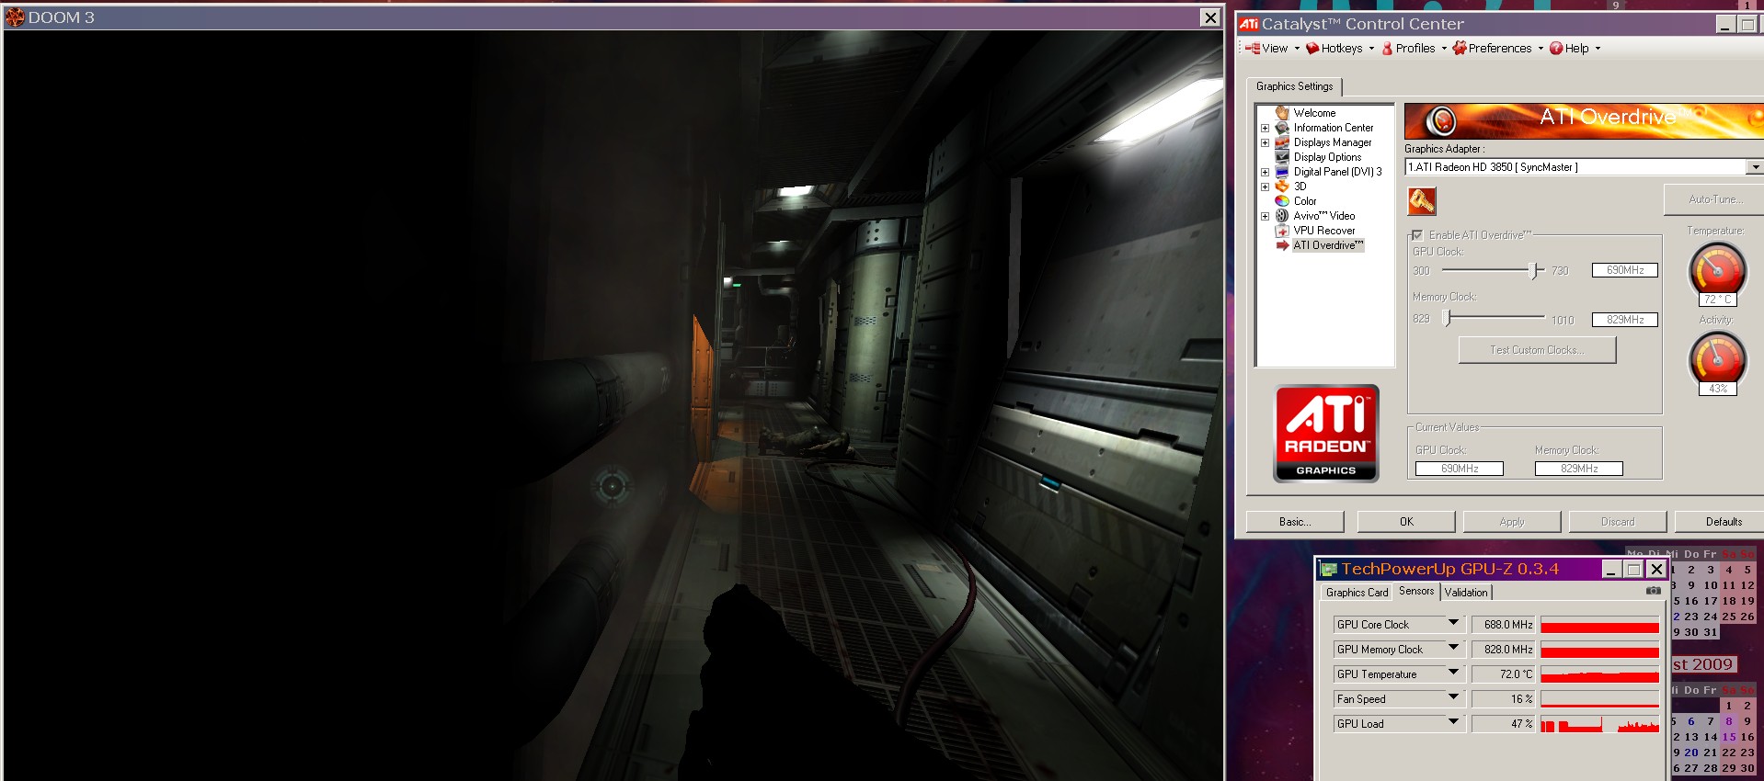1764x781 pixels.
Task: Click the 3D cube icon in the tree
Action: click(1282, 187)
